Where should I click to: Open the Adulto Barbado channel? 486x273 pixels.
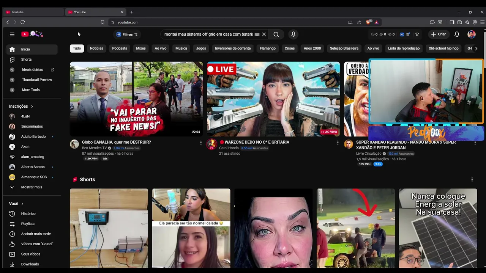(32, 136)
